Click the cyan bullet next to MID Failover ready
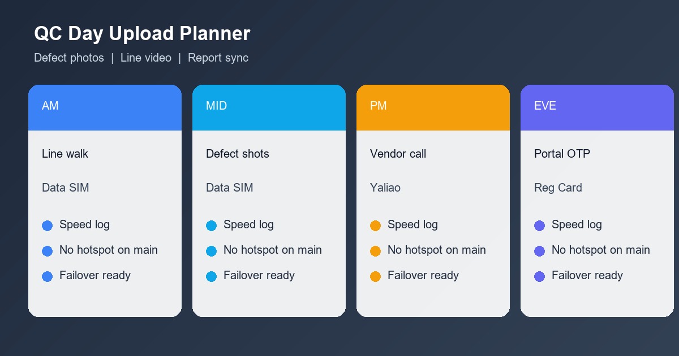The image size is (679, 356). [211, 276]
